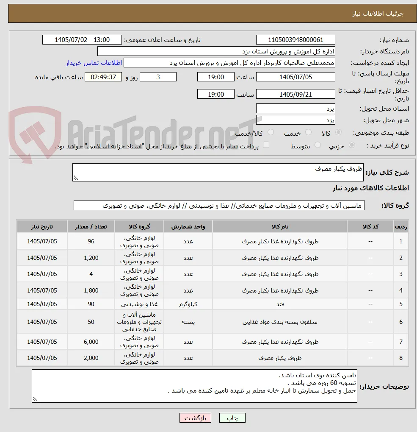Image resolution: width=417 pixels, height=432 pixels.
Task: Select the جزیی purchase type radio
Action: point(351,145)
